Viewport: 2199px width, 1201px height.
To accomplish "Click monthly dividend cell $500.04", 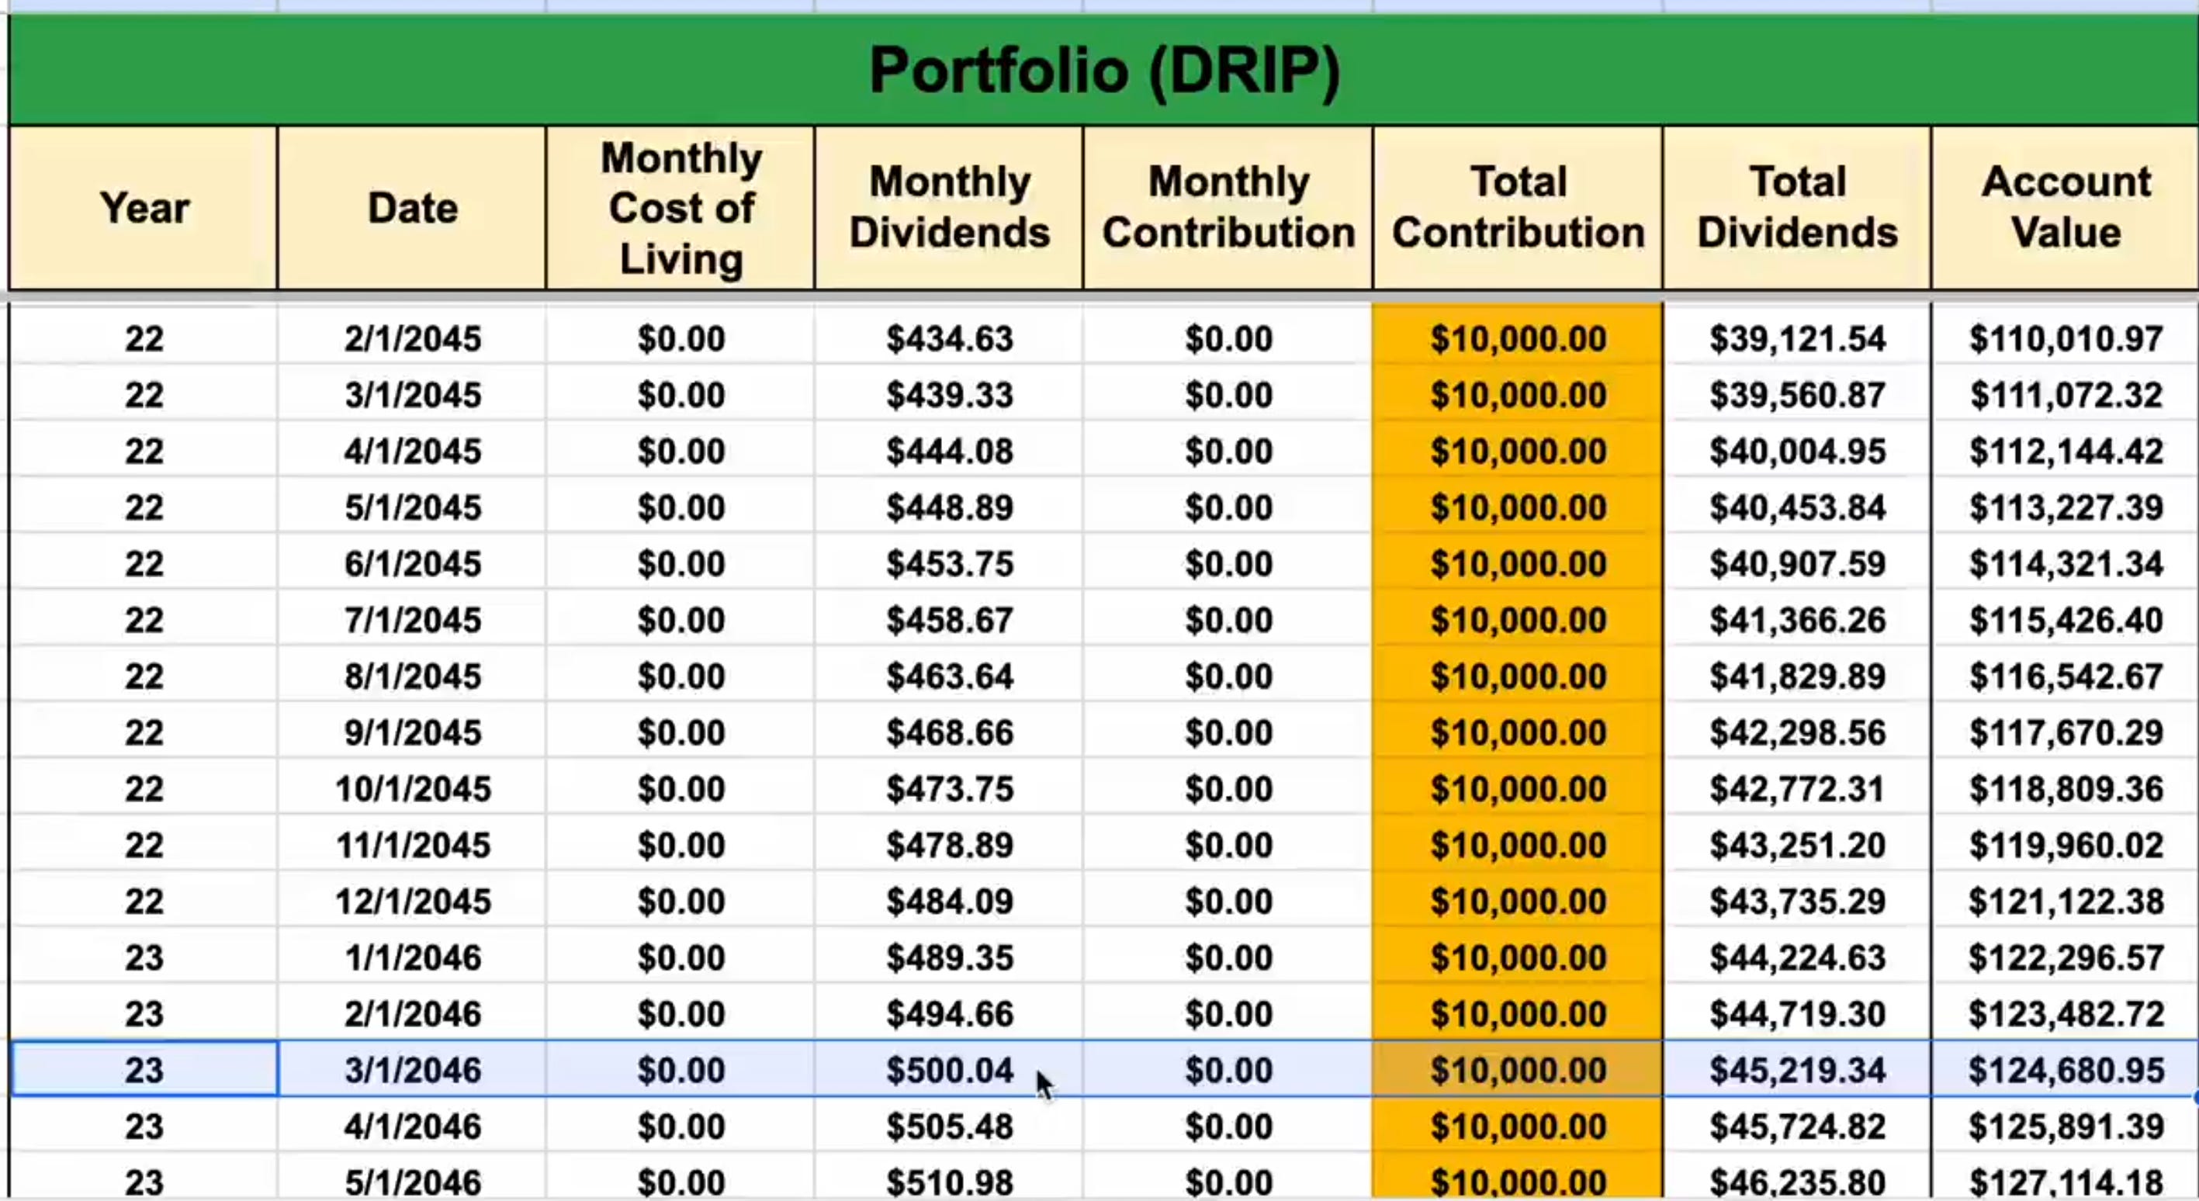I will coord(949,1071).
